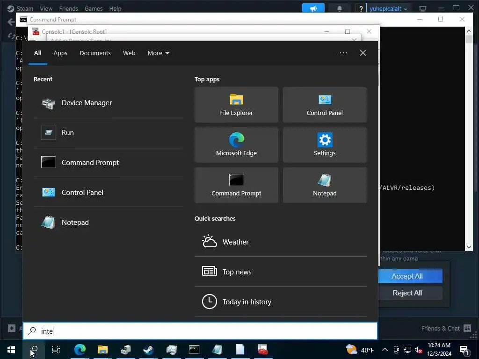Screen dimensions: 479x359
Task: Open the muted volume tray icon
Action: pyautogui.click(x=418, y=350)
